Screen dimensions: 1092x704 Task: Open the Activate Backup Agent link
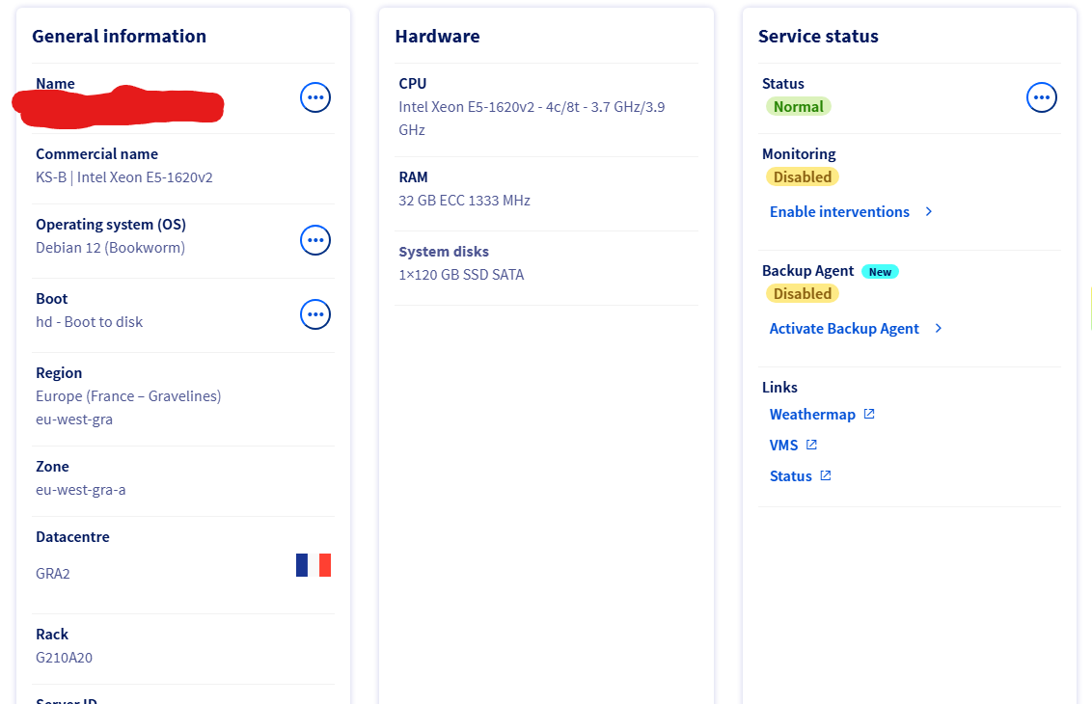click(x=844, y=329)
